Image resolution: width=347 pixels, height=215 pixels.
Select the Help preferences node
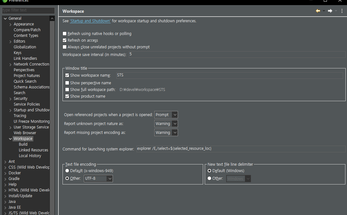[x=13, y=184]
